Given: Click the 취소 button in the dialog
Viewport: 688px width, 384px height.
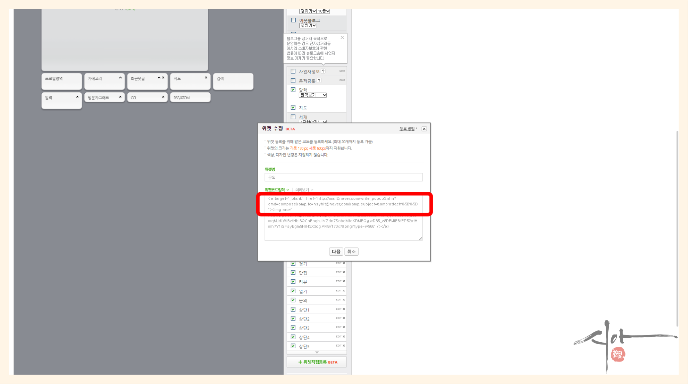Looking at the screenshot, I should point(351,252).
